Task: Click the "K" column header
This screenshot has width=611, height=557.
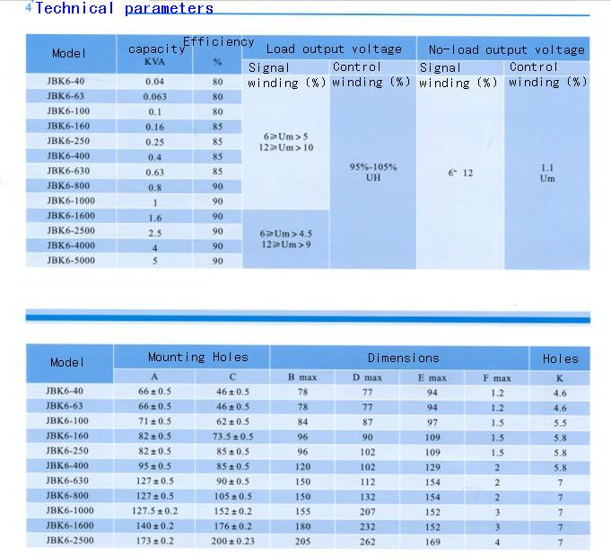Action: (x=560, y=378)
